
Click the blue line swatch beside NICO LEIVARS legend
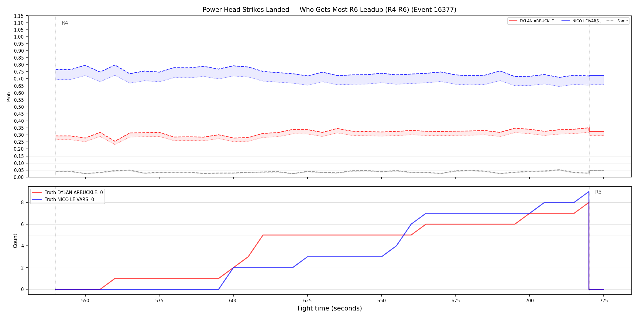566,21
